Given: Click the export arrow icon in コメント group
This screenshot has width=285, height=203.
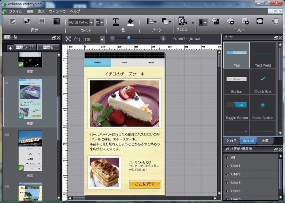Looking at the screenshot, I should click(274, 21).
